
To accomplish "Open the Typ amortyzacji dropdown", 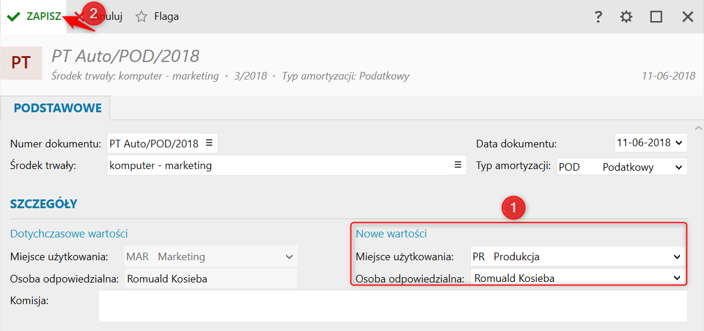I will pyautogui.click(x=679, y=167).
